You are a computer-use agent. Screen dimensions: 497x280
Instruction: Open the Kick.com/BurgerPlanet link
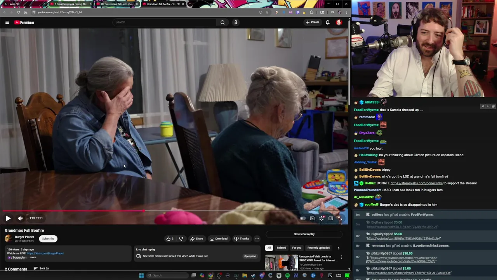pyautogui.click(x=45, y=254)
